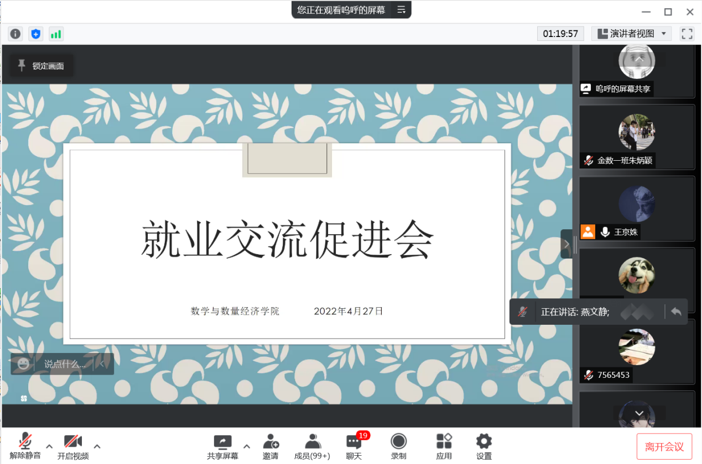Expand video options arrow beside camera

[x=97, y=446]
